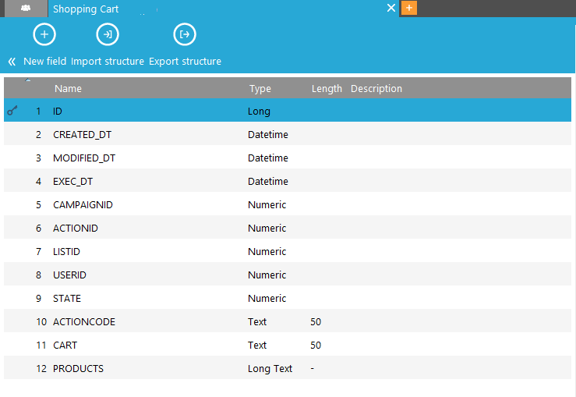Click the Import structure label
576x397 pixels.
coord(108,62)
